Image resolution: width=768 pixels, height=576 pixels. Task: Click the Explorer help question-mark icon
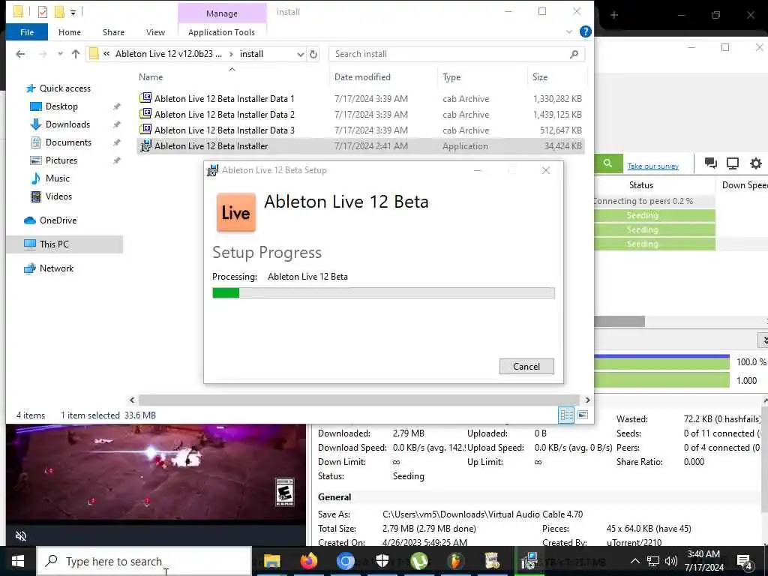click(585, 31)
